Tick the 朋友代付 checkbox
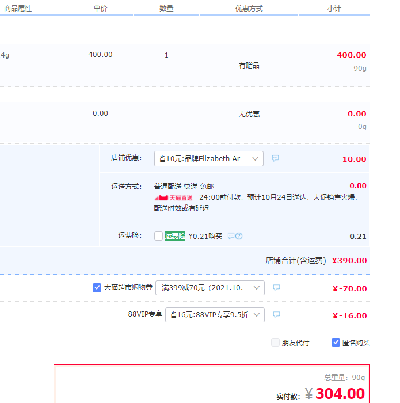The height and width of the screenshot is (403, 400). point(275,343)
